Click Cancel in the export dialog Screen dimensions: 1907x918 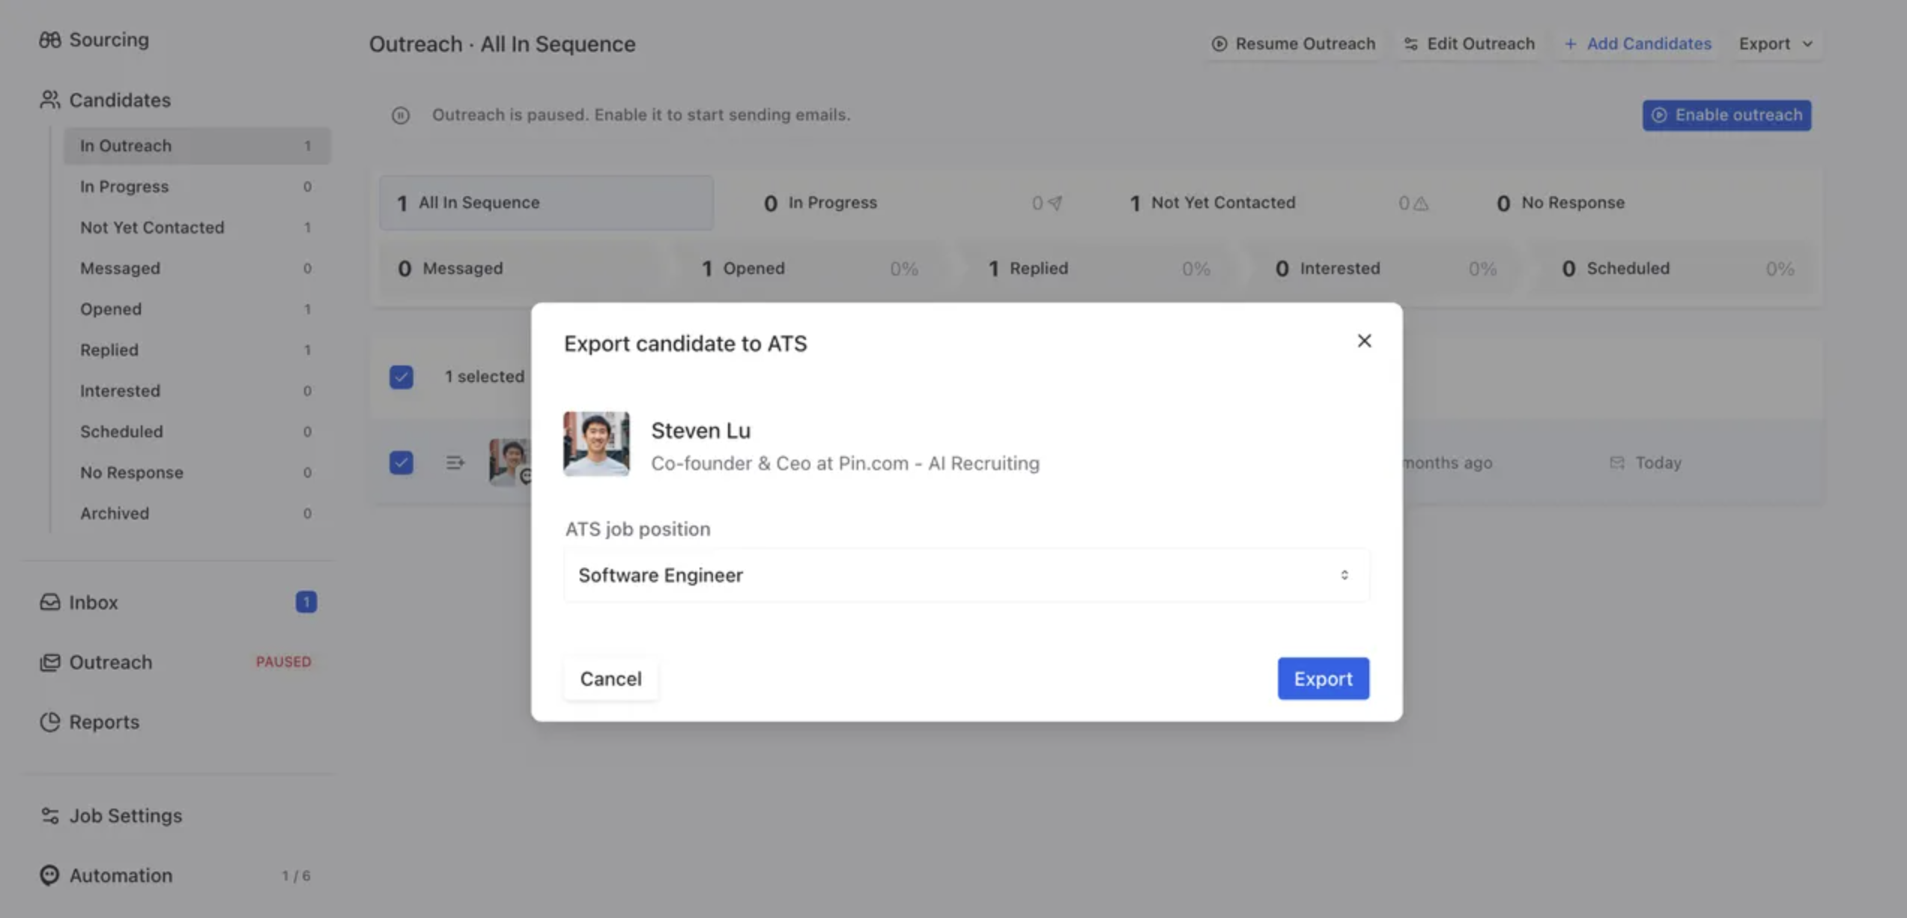point(610,678)
